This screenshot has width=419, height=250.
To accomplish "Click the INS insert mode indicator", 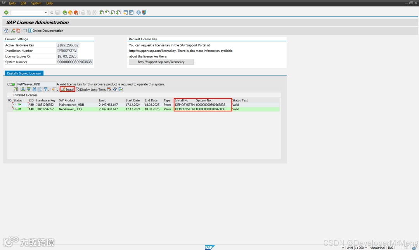I will coord(390,248).
